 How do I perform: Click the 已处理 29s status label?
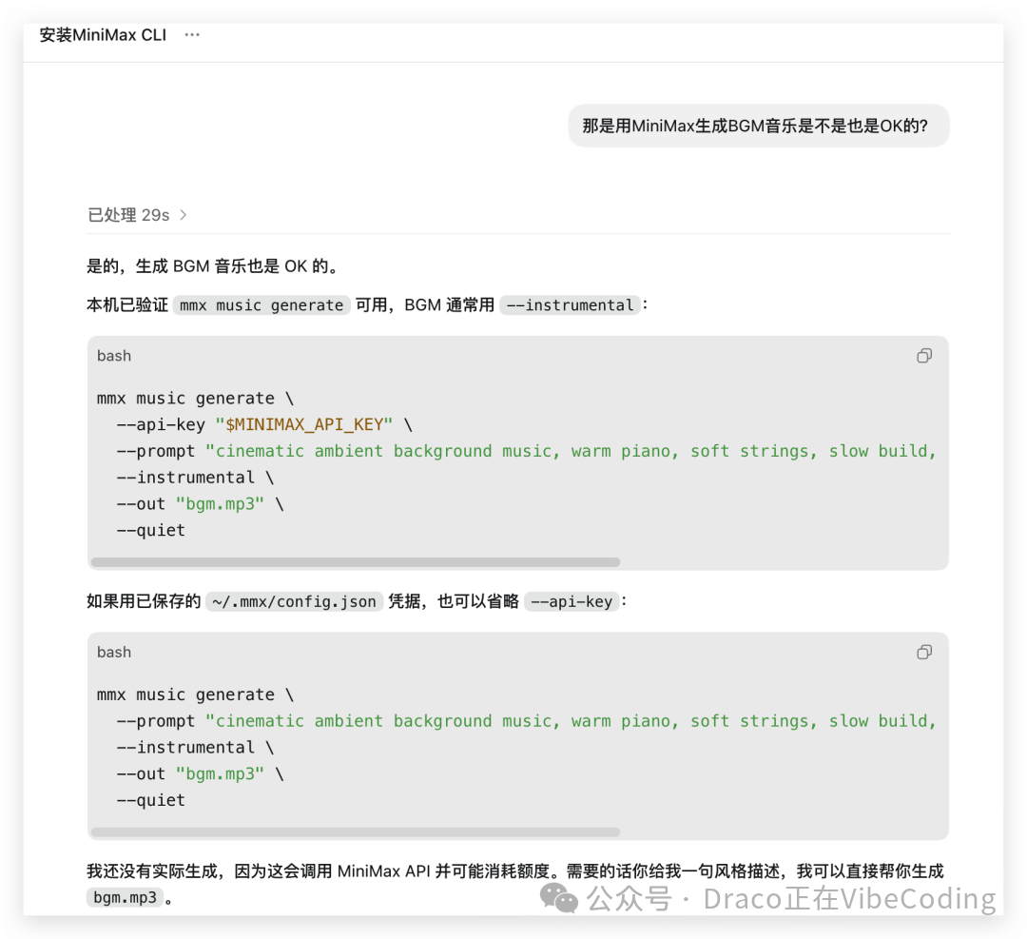coord(128,215)
